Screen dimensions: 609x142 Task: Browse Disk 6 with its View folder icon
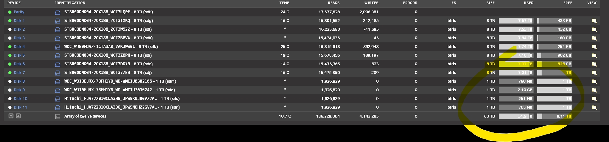[x=594, y=64]
